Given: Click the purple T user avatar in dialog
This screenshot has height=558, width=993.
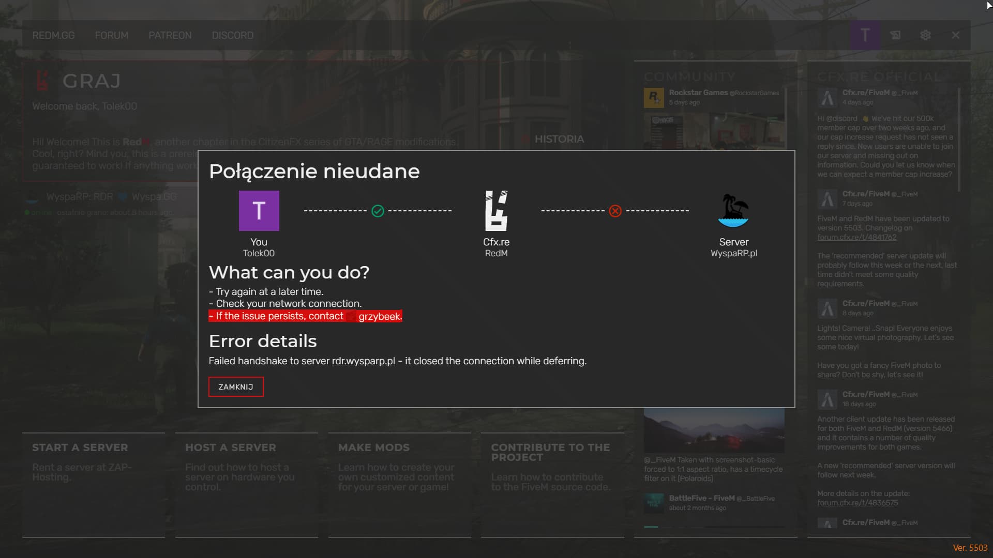Looking at the screenshot, I should (x=259, y=211).
